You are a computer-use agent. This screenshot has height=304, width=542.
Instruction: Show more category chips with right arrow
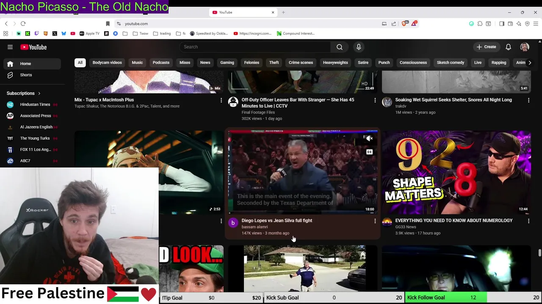(529, 62)
